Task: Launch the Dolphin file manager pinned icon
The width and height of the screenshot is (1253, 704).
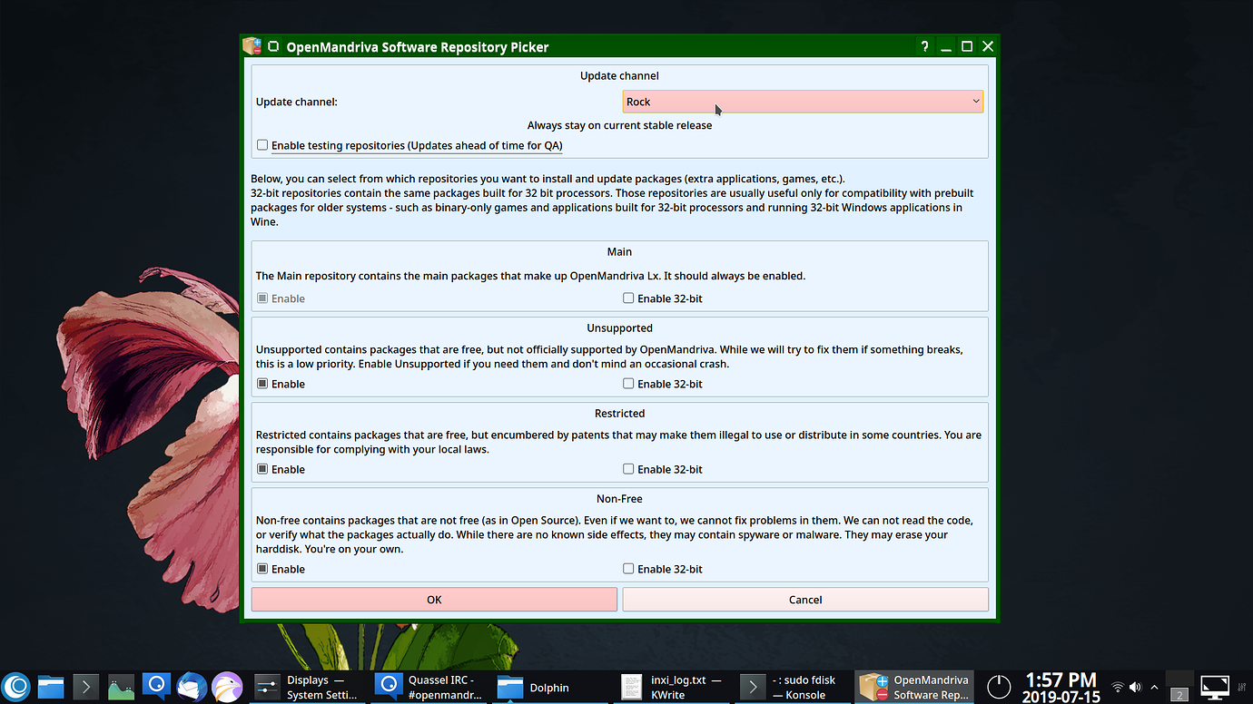Action: tap(51, 687)
